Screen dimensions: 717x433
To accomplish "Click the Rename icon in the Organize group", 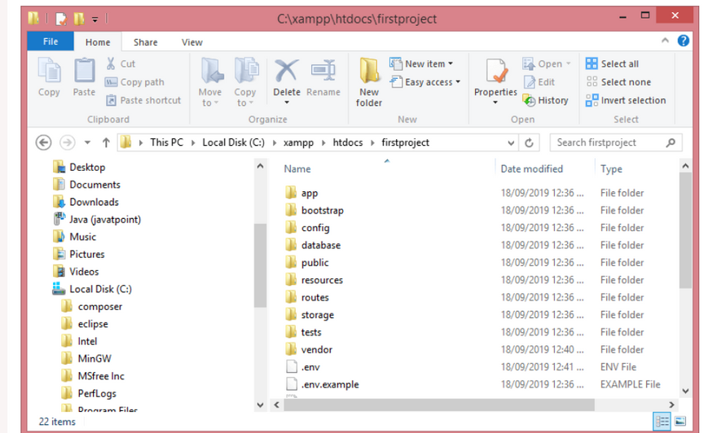I will pyautogui.click(x=323, y=73).
